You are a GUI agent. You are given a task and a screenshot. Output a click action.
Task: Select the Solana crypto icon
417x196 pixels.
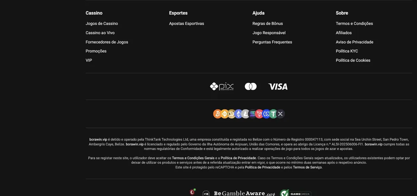click(252, 114)
